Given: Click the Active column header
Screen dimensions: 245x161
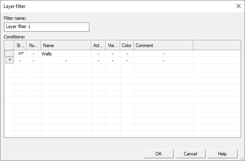Looking at the screenshot, I should (98, 45).
